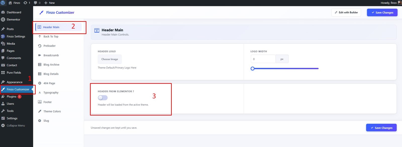The height and width of the screenshot is (147, 402).
Task: Click the Finzo Customizer title
Action: tap(60, 13)
